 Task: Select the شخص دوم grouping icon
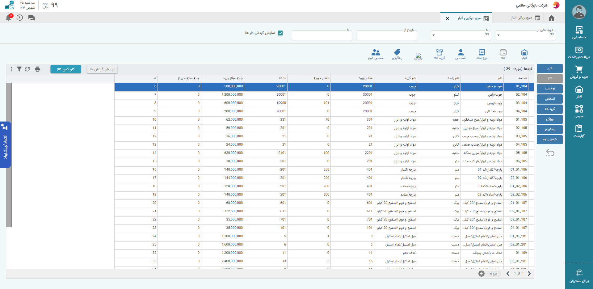[x=376, y=54]
